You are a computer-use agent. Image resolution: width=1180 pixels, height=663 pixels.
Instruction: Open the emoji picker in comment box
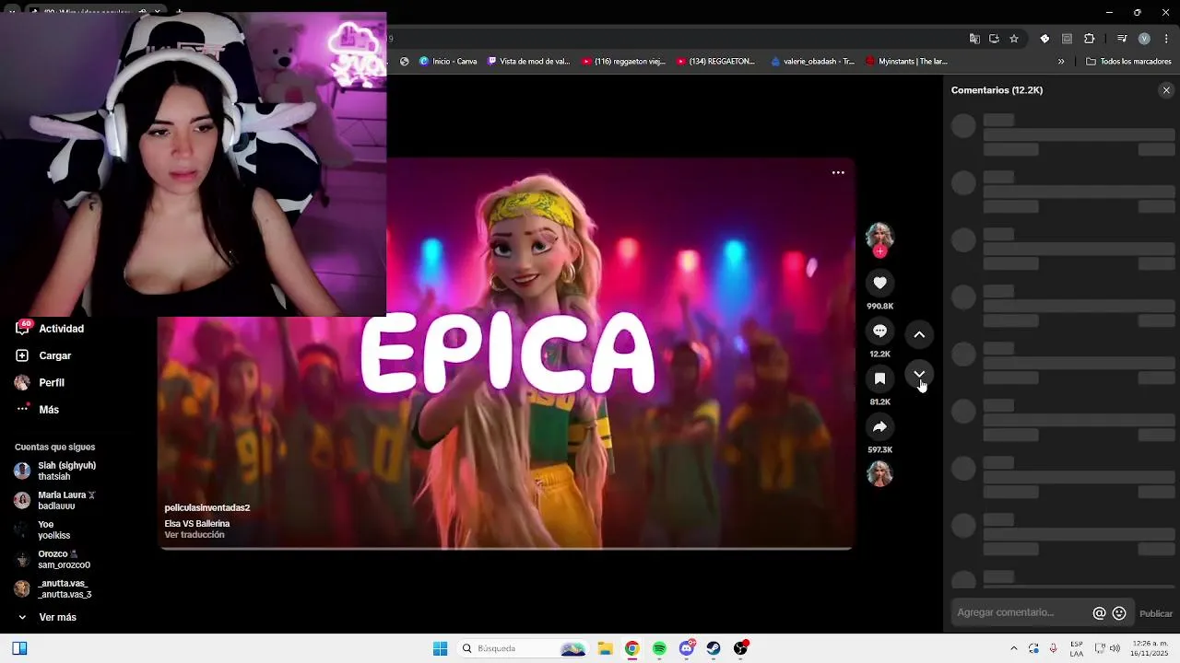click(x=1119, y=613)
